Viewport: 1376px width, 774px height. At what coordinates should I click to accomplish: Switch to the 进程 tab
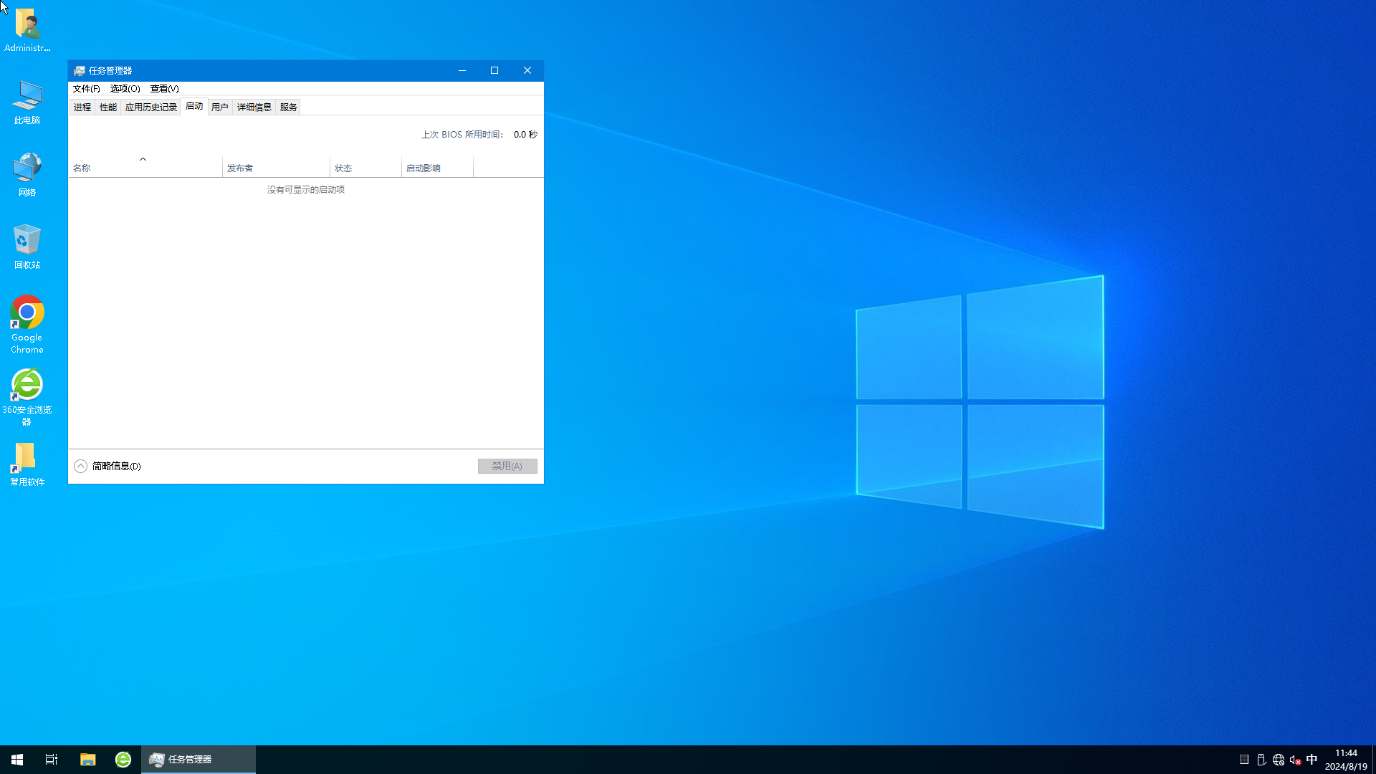[82, 107]
